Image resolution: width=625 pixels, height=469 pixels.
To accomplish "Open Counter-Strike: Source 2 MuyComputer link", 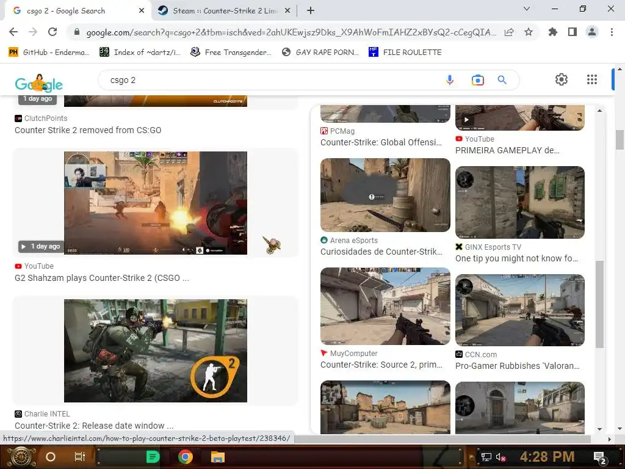I will click(381, 365).
